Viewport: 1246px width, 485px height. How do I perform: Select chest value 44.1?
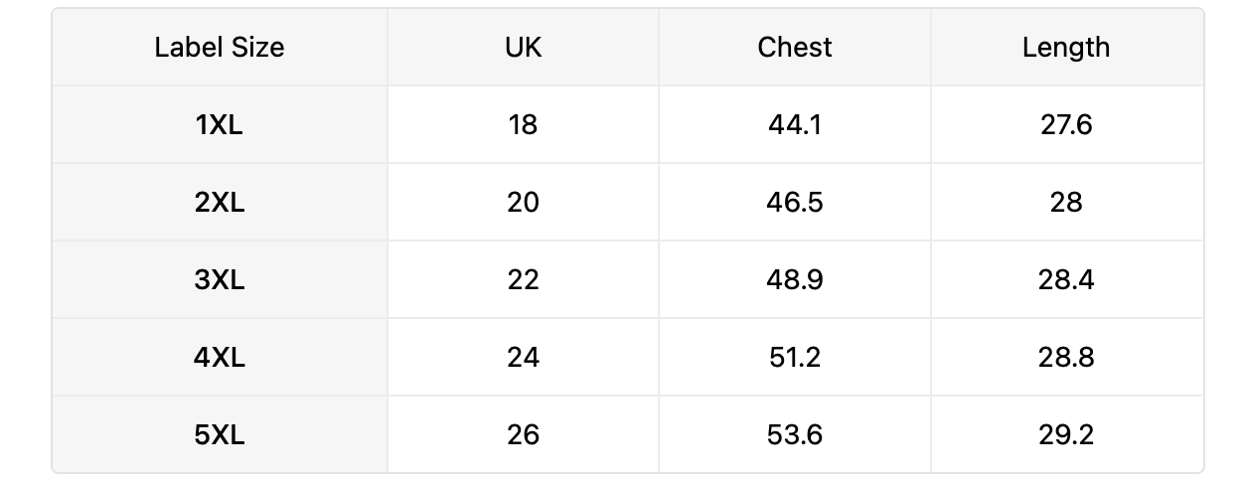(795, 124)
